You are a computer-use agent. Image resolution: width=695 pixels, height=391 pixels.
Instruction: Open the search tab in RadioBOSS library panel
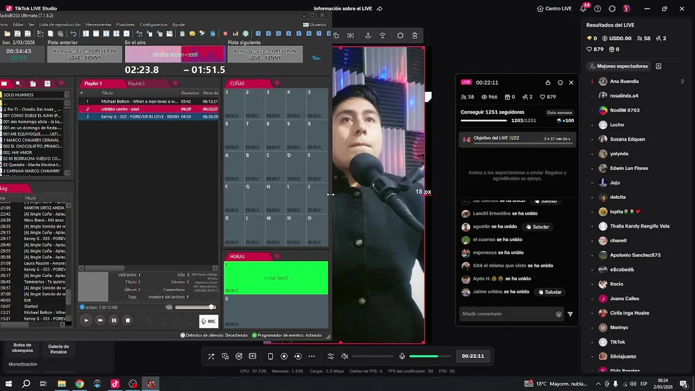tap(18, 84)
